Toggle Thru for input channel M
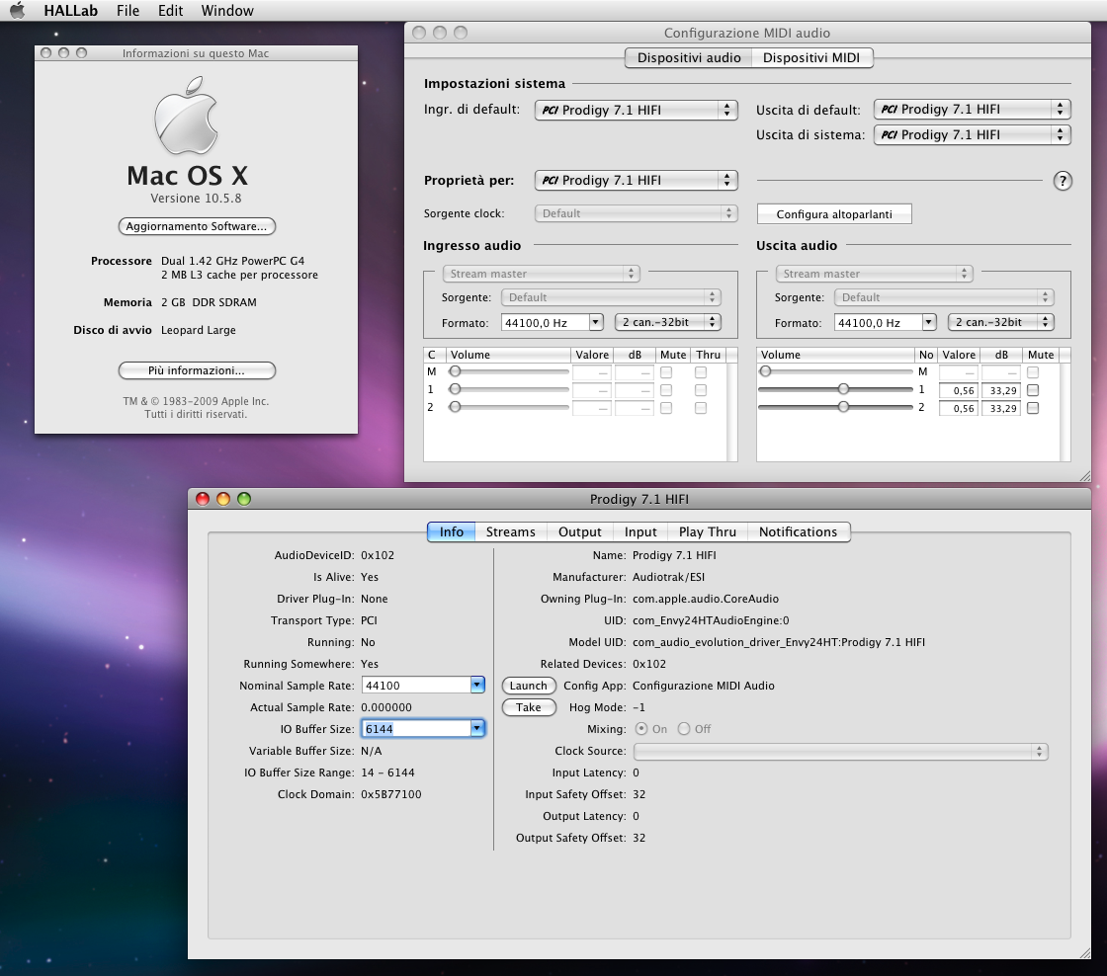Viewport: 1107px width, 976px height. [701, 371]
